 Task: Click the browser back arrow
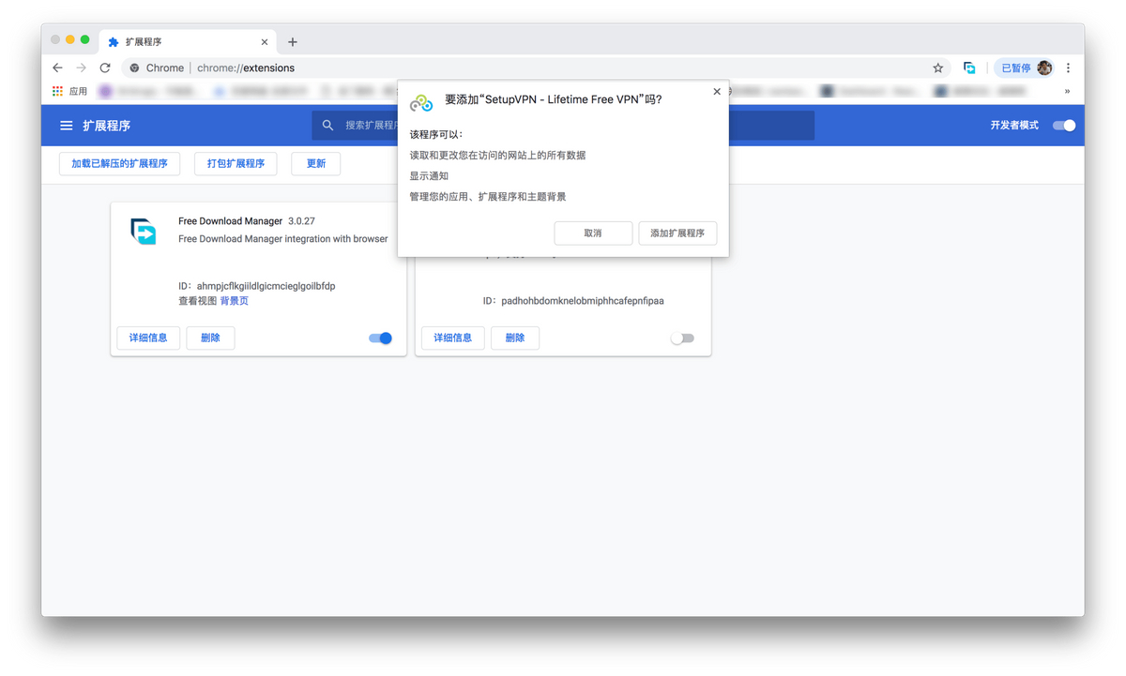[57, 68]
